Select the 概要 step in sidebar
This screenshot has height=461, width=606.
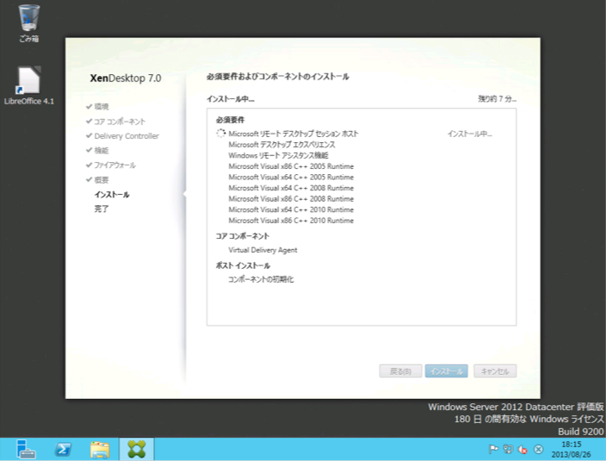point(102,180)
